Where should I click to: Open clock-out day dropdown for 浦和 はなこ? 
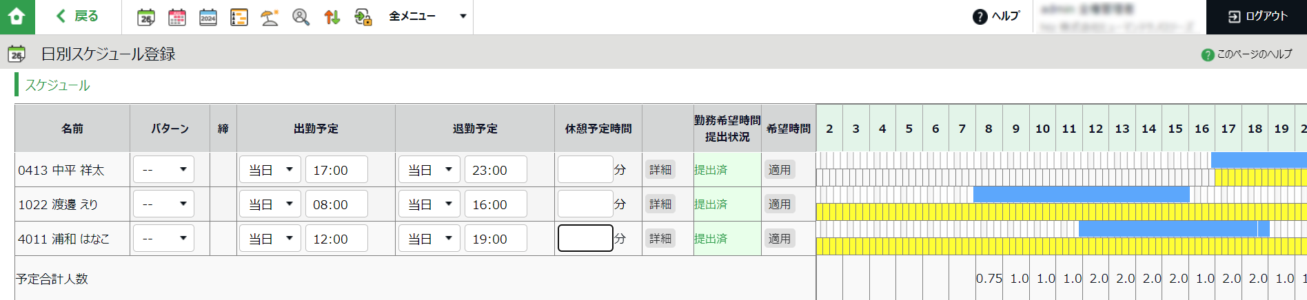[429, 238]
